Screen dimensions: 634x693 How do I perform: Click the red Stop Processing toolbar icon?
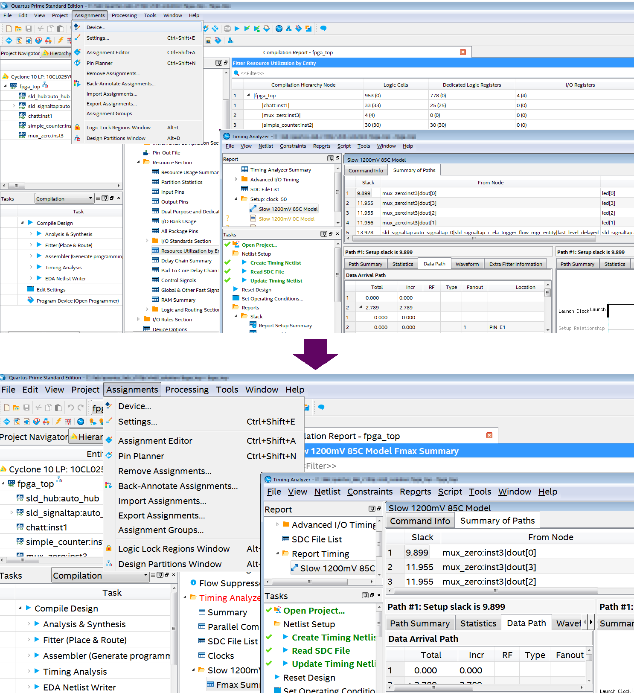(227, 29)
